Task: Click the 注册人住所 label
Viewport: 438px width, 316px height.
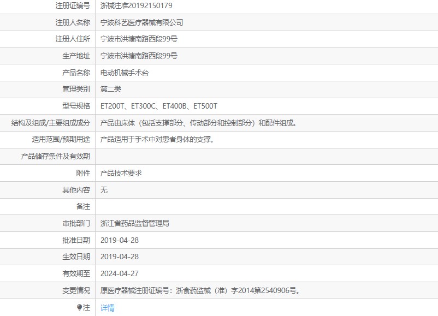Action: tap(73, 39)
